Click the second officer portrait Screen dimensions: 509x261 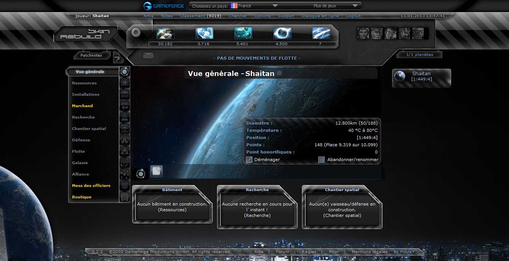pyautogui.click(x=377, y=33)
